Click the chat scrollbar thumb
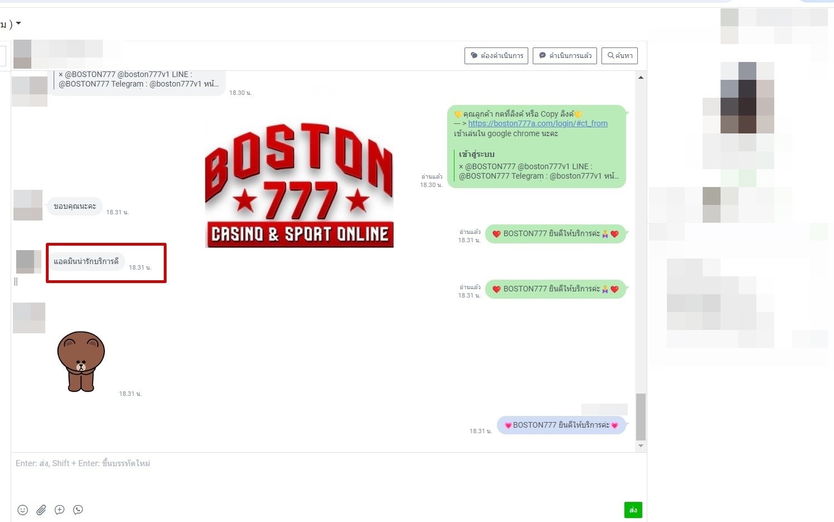The image size is (834, 522). (641, 417)
